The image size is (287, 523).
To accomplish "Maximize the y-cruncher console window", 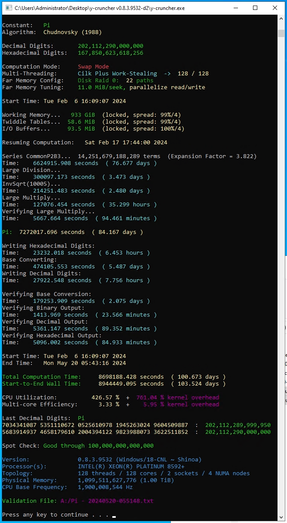I will tap(255, 8).
